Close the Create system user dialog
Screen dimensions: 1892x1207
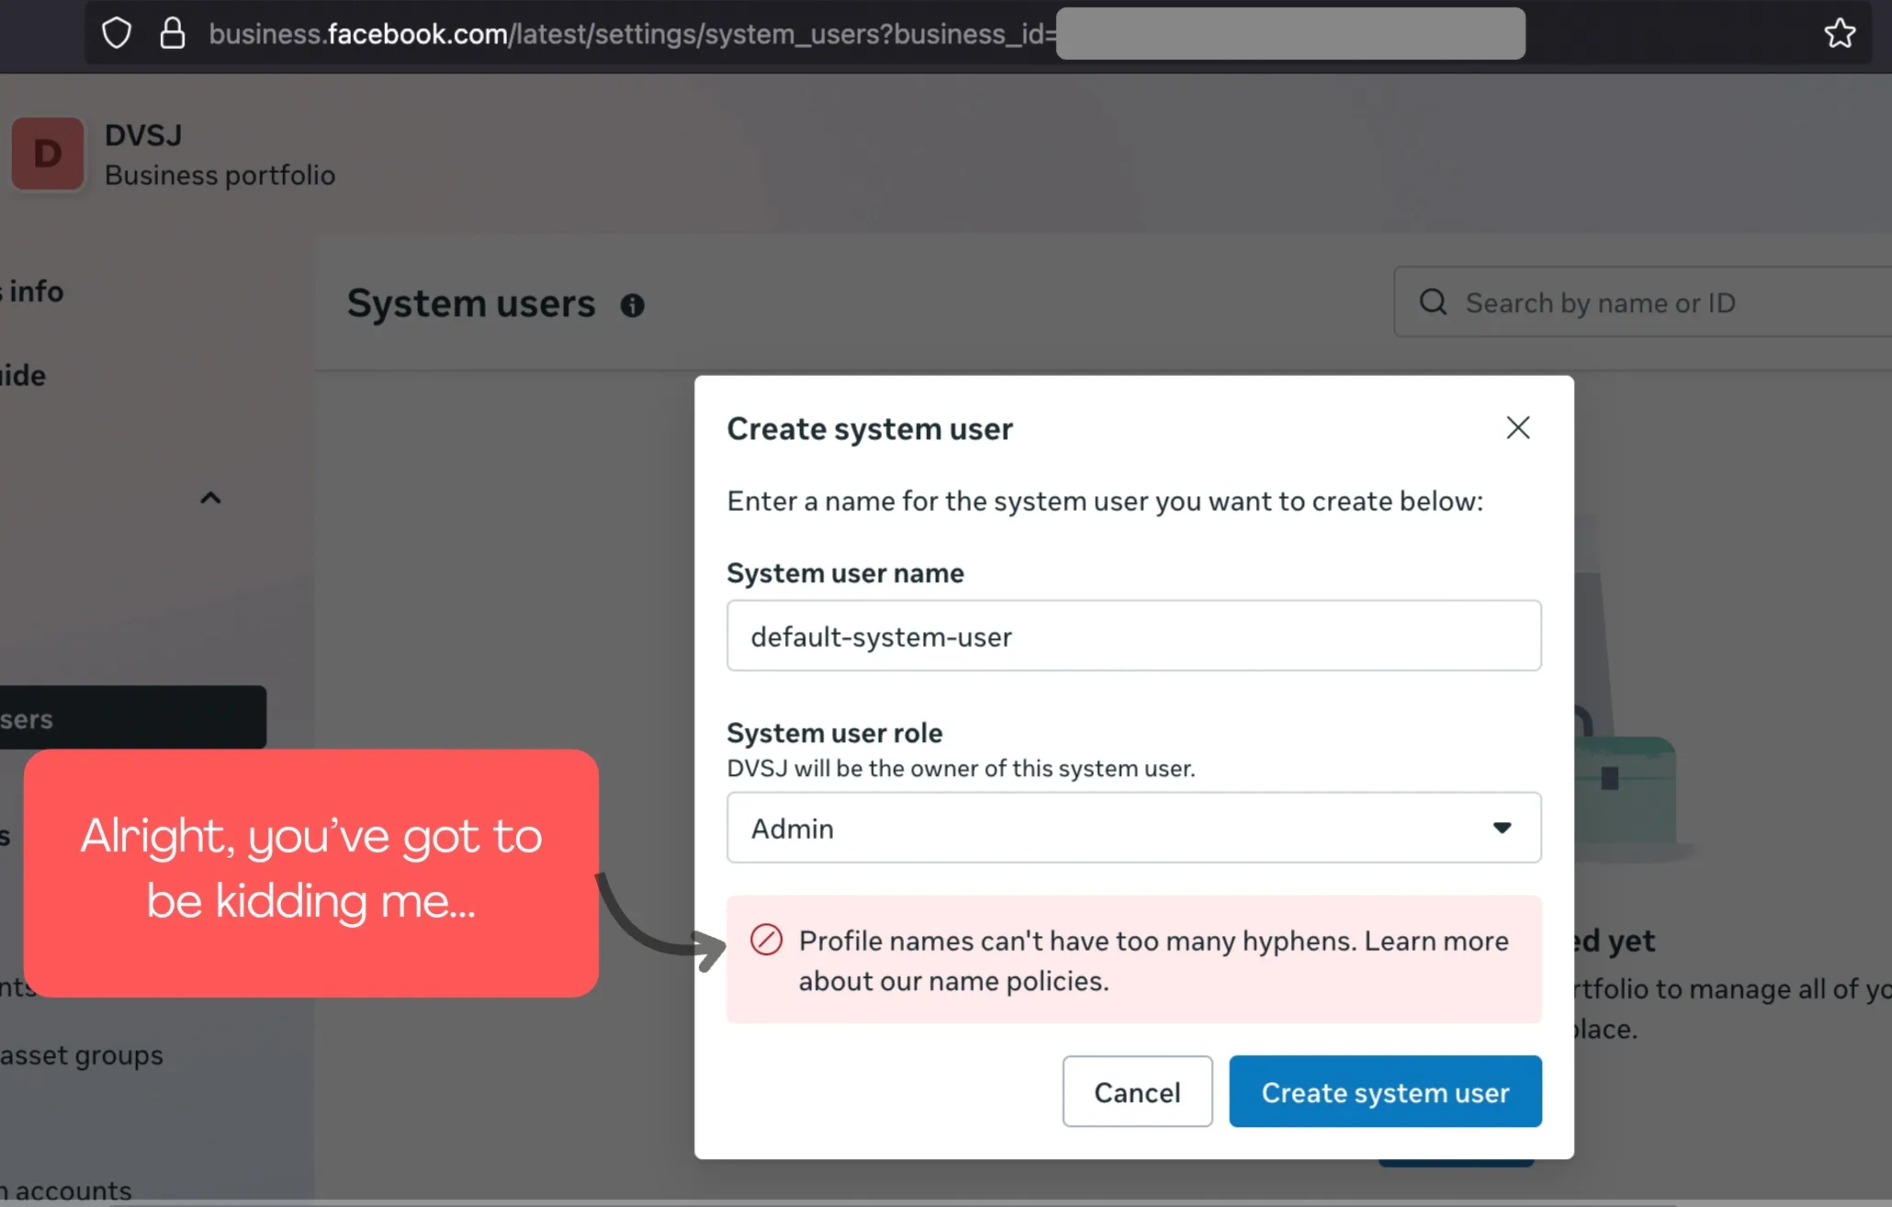[x=1517, y=428]
